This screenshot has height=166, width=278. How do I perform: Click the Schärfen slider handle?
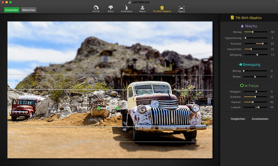[255, 97]
